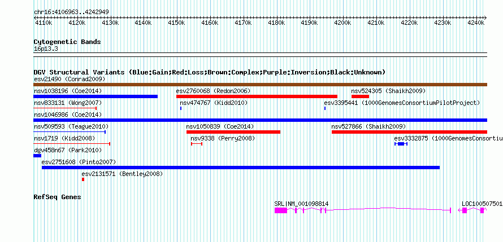
Task: Open the SRL|NM_001098814 gene label
Action: (x=302, y=204)
